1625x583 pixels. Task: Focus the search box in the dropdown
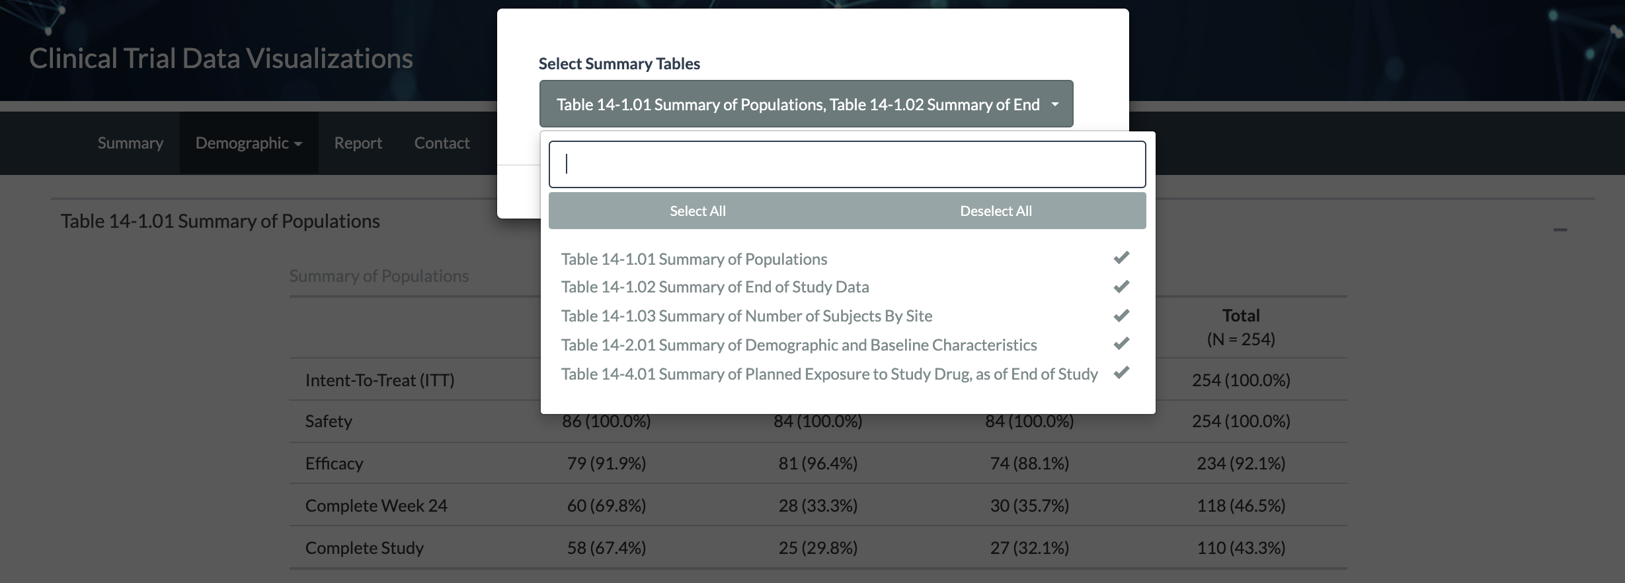pos(846,164)
